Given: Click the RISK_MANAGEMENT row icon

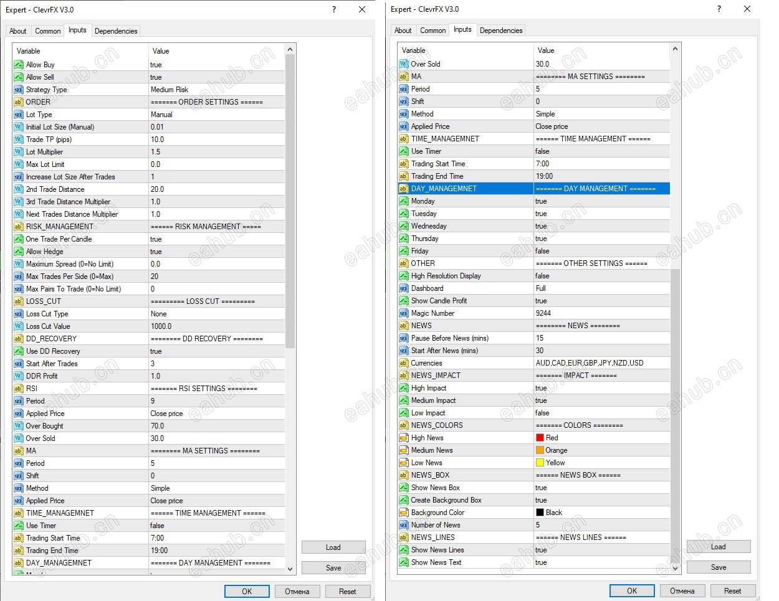Looking at the screenshot, I should pyautogui.click(x=18, y=227).
